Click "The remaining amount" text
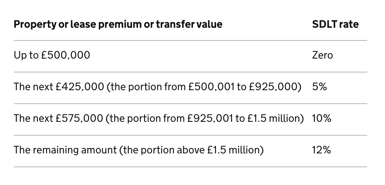 pos(65,150)
